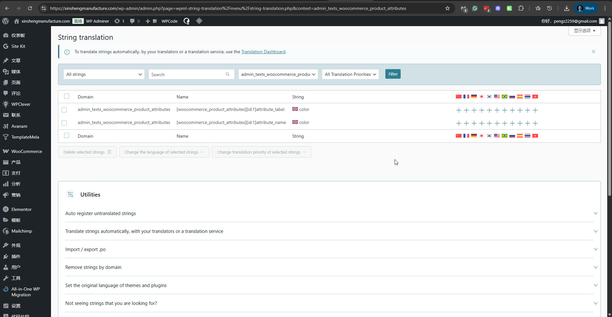This screenshot has height=317, width=612.
Task: Click the speech-bubble Q icon in the admin bar
Action: coord(186,21)
